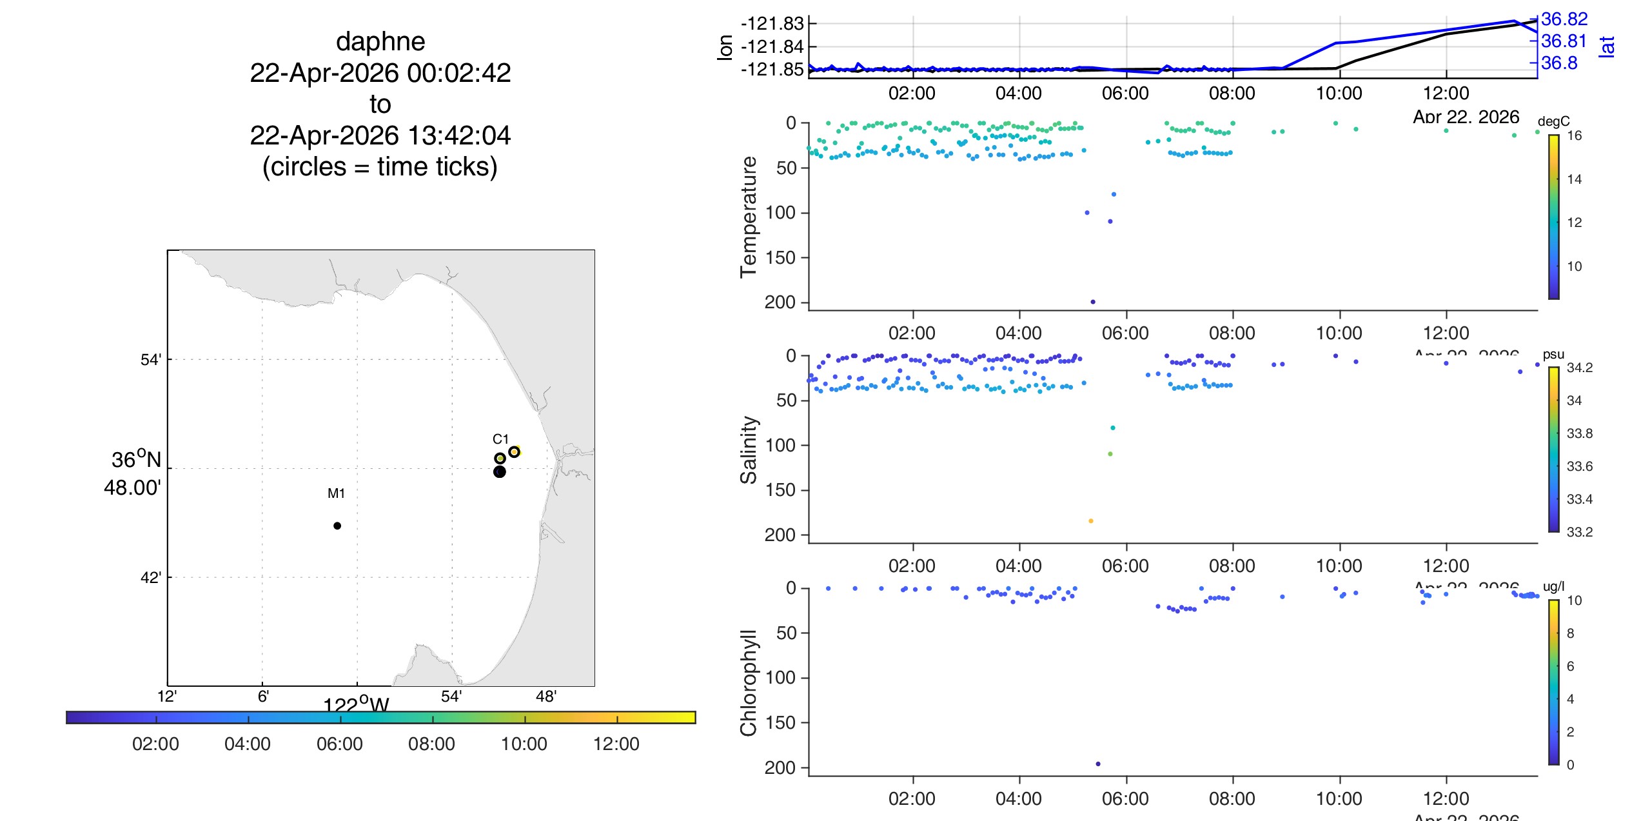Viewport: 1641px width, 821px height.
Task: Click the blue lat axis label
Action: [1607, 46]
